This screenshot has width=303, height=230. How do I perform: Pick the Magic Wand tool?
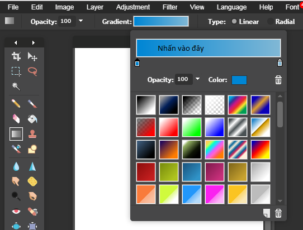tap(16, 87)
